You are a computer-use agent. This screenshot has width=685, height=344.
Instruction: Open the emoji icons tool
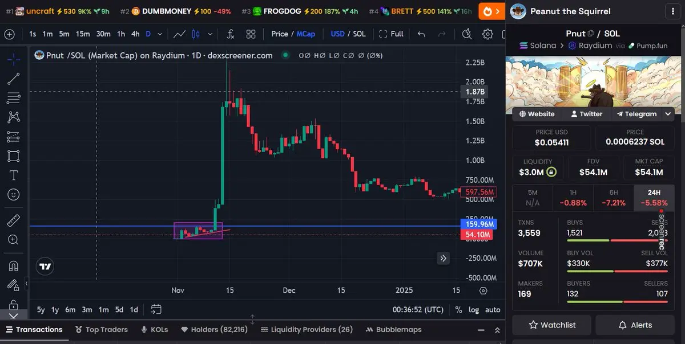click(14, 195)
